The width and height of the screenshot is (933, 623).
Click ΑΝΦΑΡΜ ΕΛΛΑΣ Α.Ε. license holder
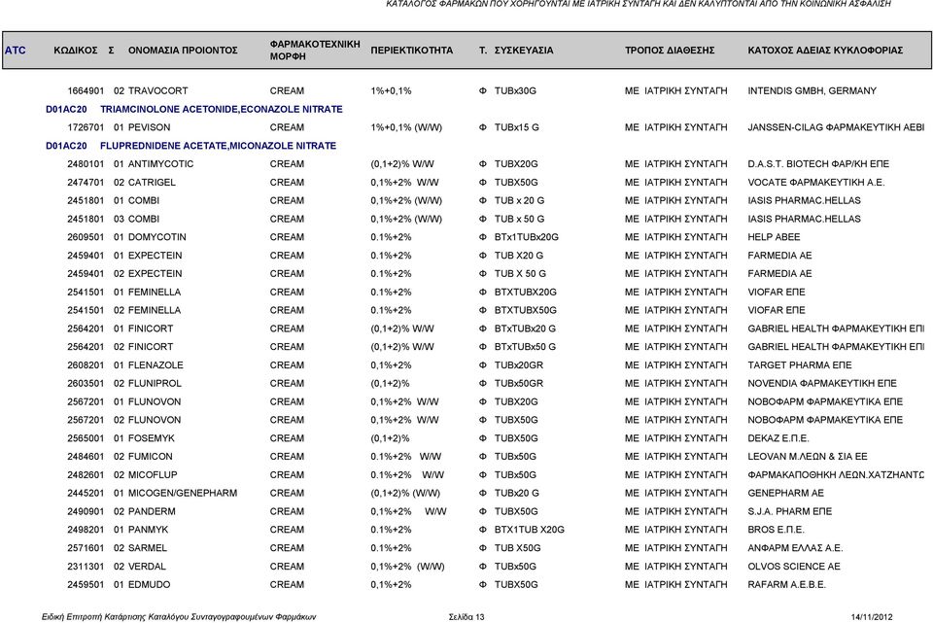tap(795, 548)
